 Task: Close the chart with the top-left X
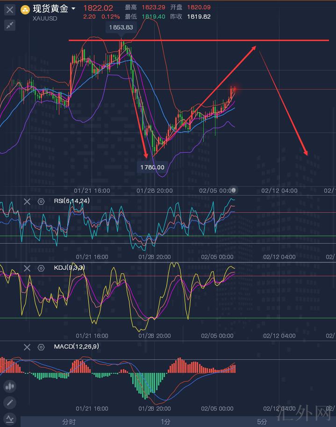(10, 9)
